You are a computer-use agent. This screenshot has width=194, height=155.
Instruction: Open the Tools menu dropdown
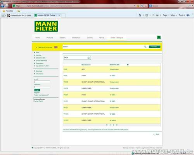[x=182, y=15]
